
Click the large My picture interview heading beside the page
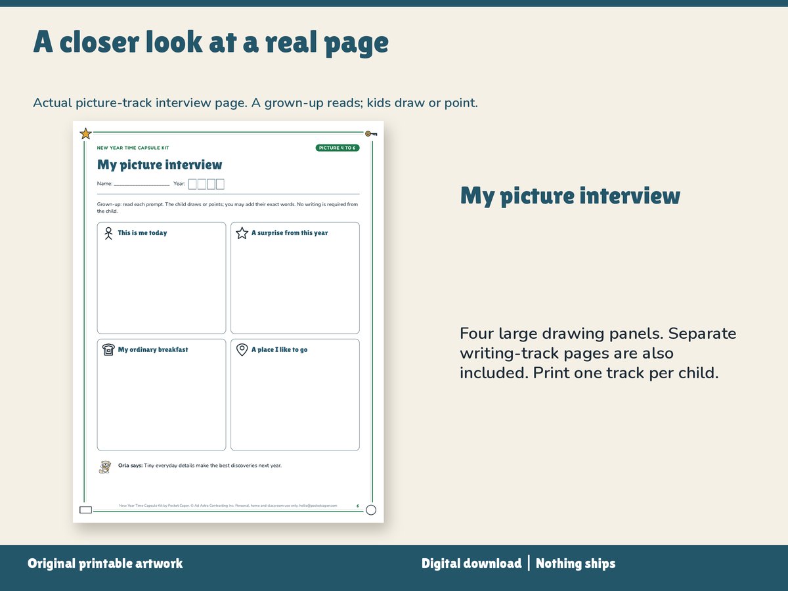coord(570,196)
